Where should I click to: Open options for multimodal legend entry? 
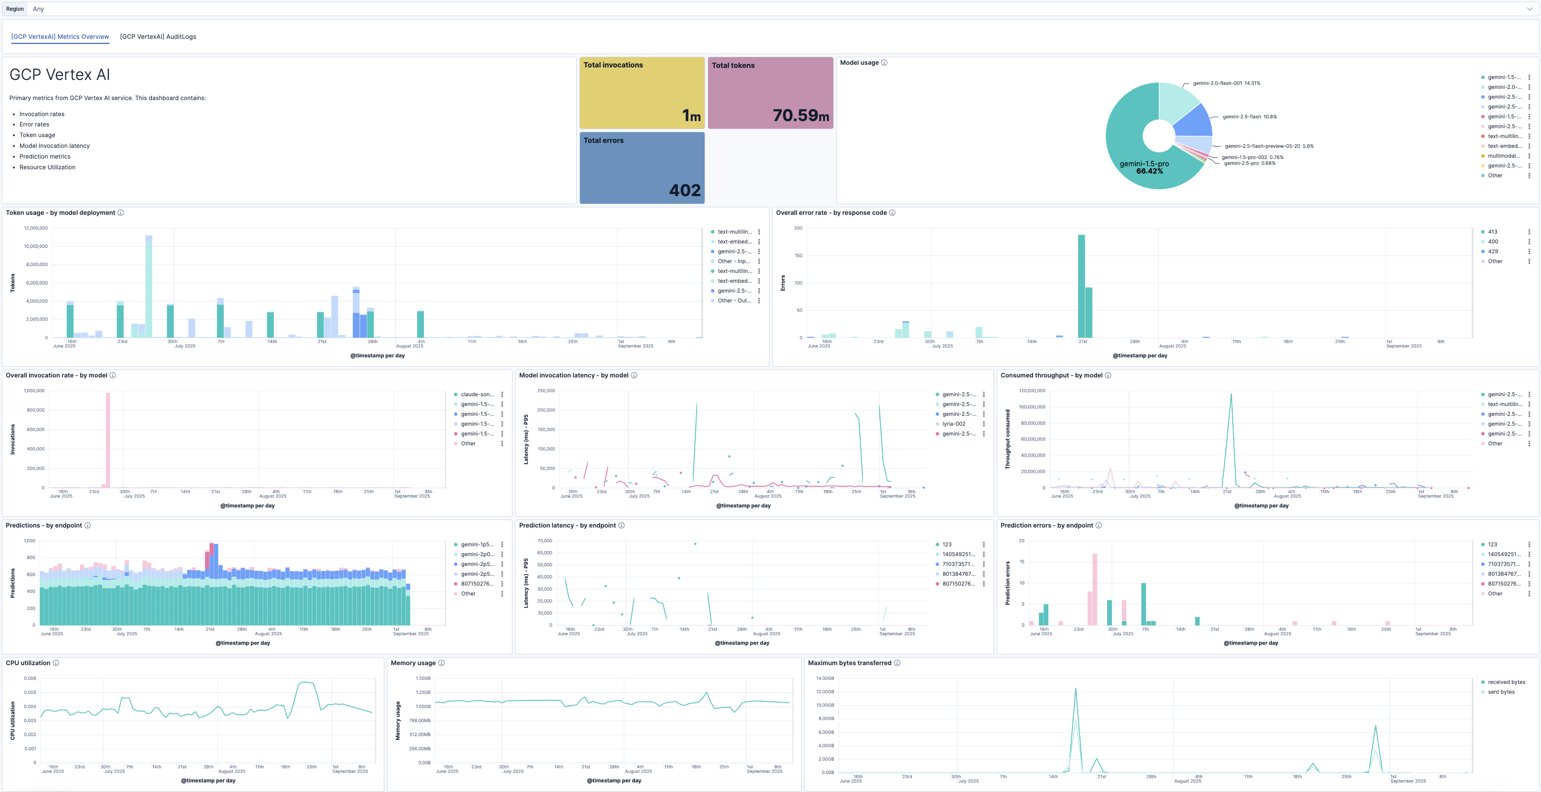pyautogui.click(x=1529, y=156)
